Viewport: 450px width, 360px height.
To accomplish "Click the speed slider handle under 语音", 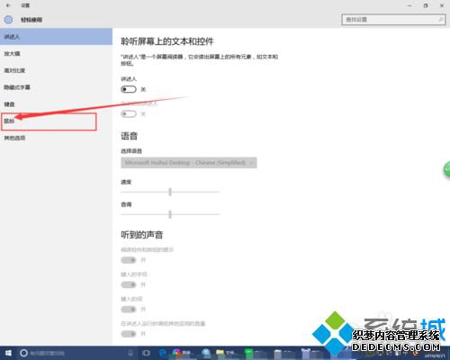I will 170,192.
